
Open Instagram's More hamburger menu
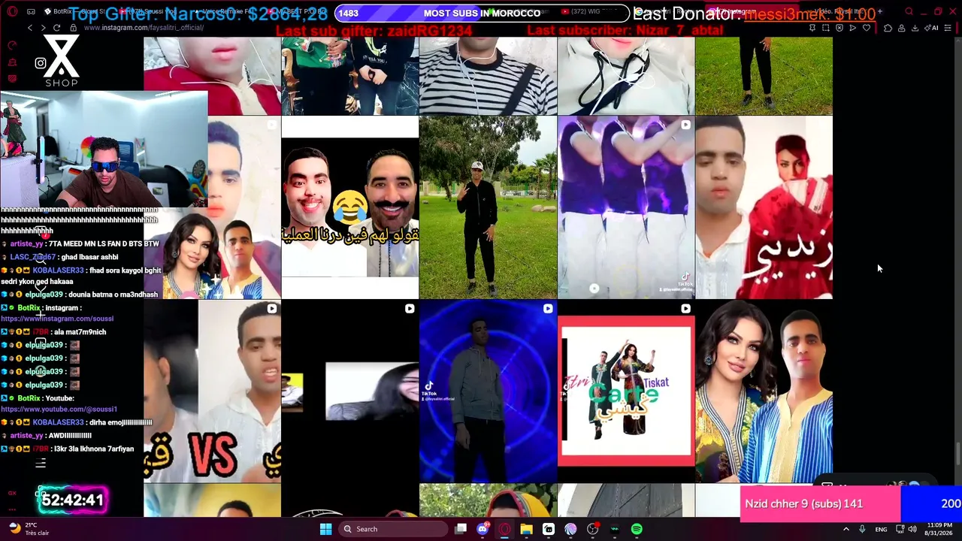[41, 464]
